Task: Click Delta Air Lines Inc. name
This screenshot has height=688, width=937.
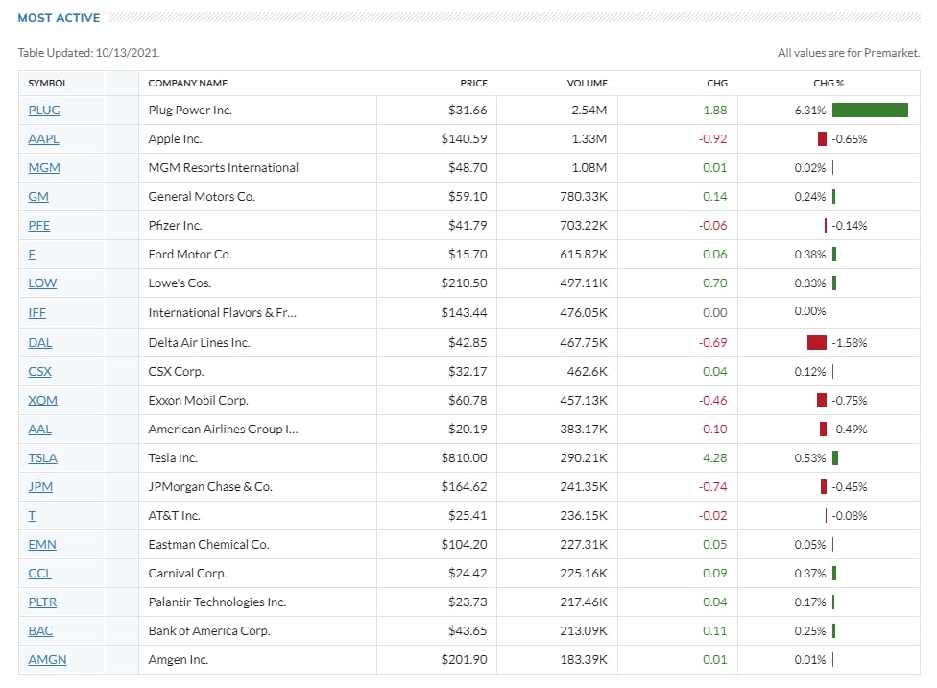Action: (x=199, y=343)
